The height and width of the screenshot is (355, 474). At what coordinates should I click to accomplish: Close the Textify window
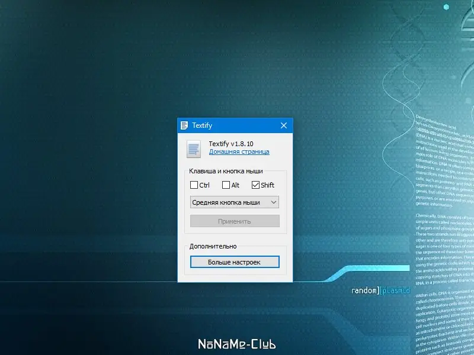pos(284,125)
